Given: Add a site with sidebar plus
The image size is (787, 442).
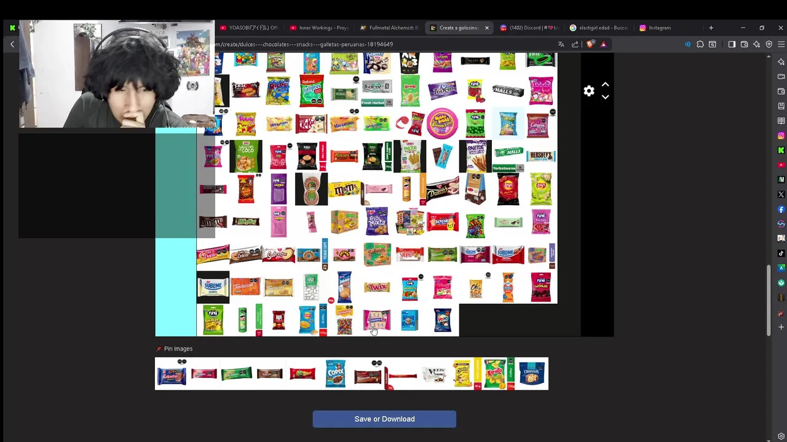Looking at the screenshot, I should tap(781, 327).
